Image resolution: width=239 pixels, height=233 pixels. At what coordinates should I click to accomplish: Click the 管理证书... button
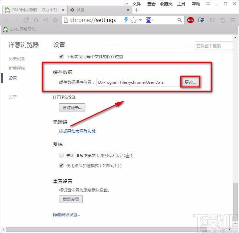point(72,107)
